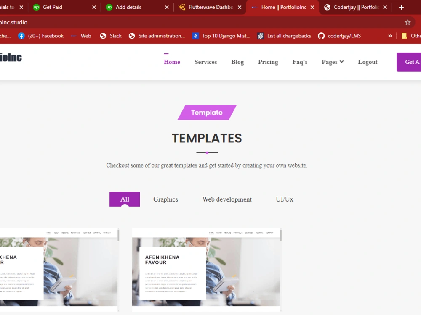
Task: Filter templates by Web development
Action: [x=227, y=199]
